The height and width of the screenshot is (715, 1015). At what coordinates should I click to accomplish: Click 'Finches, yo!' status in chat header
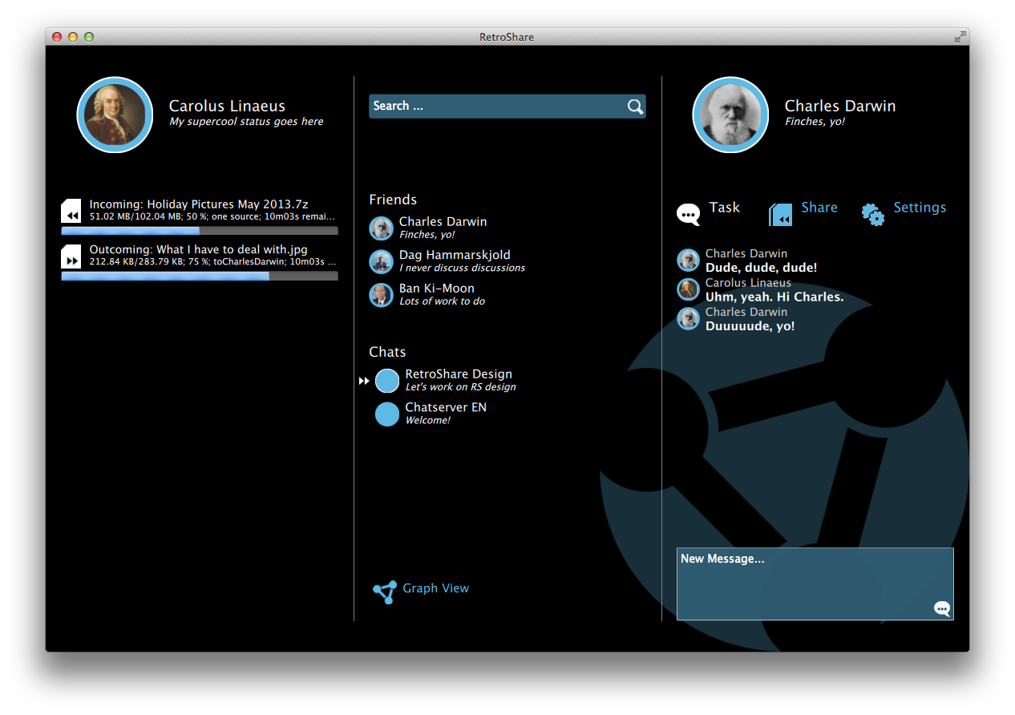pos(815,122)
